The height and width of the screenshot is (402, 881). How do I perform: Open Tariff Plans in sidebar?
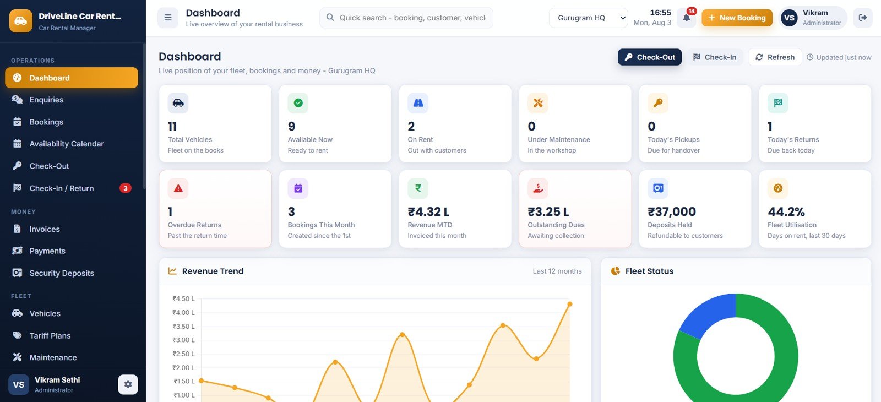tap(72, 335)
